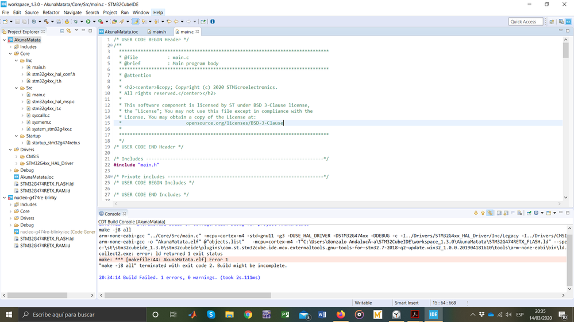Close the Console view tab

click(x=125, y=214)
